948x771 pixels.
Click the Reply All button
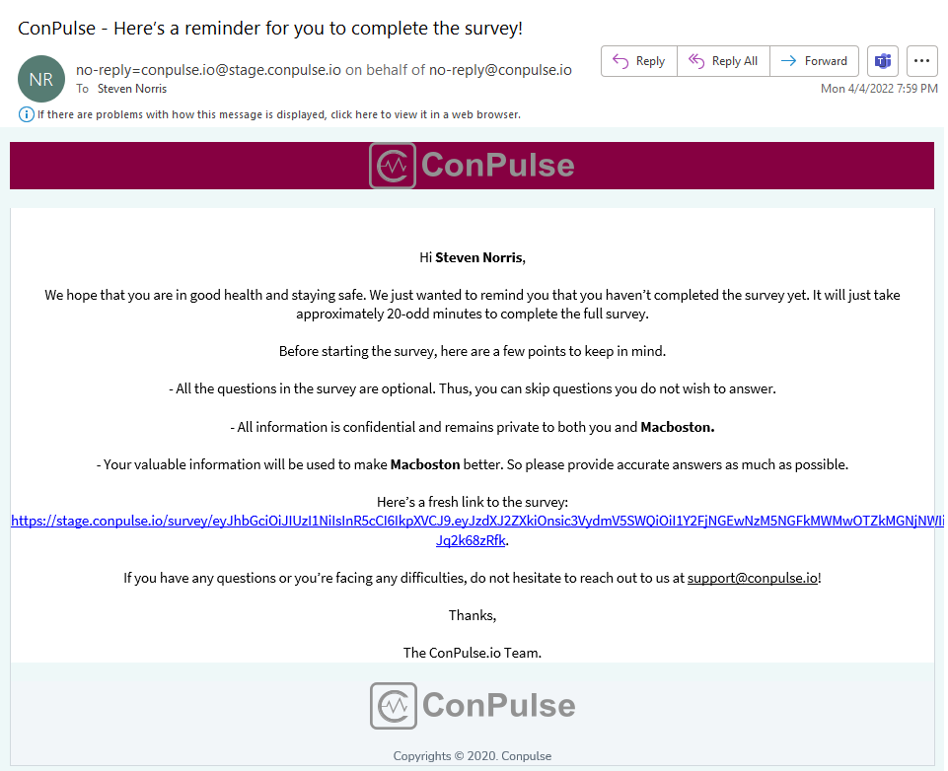coord(723,61)
